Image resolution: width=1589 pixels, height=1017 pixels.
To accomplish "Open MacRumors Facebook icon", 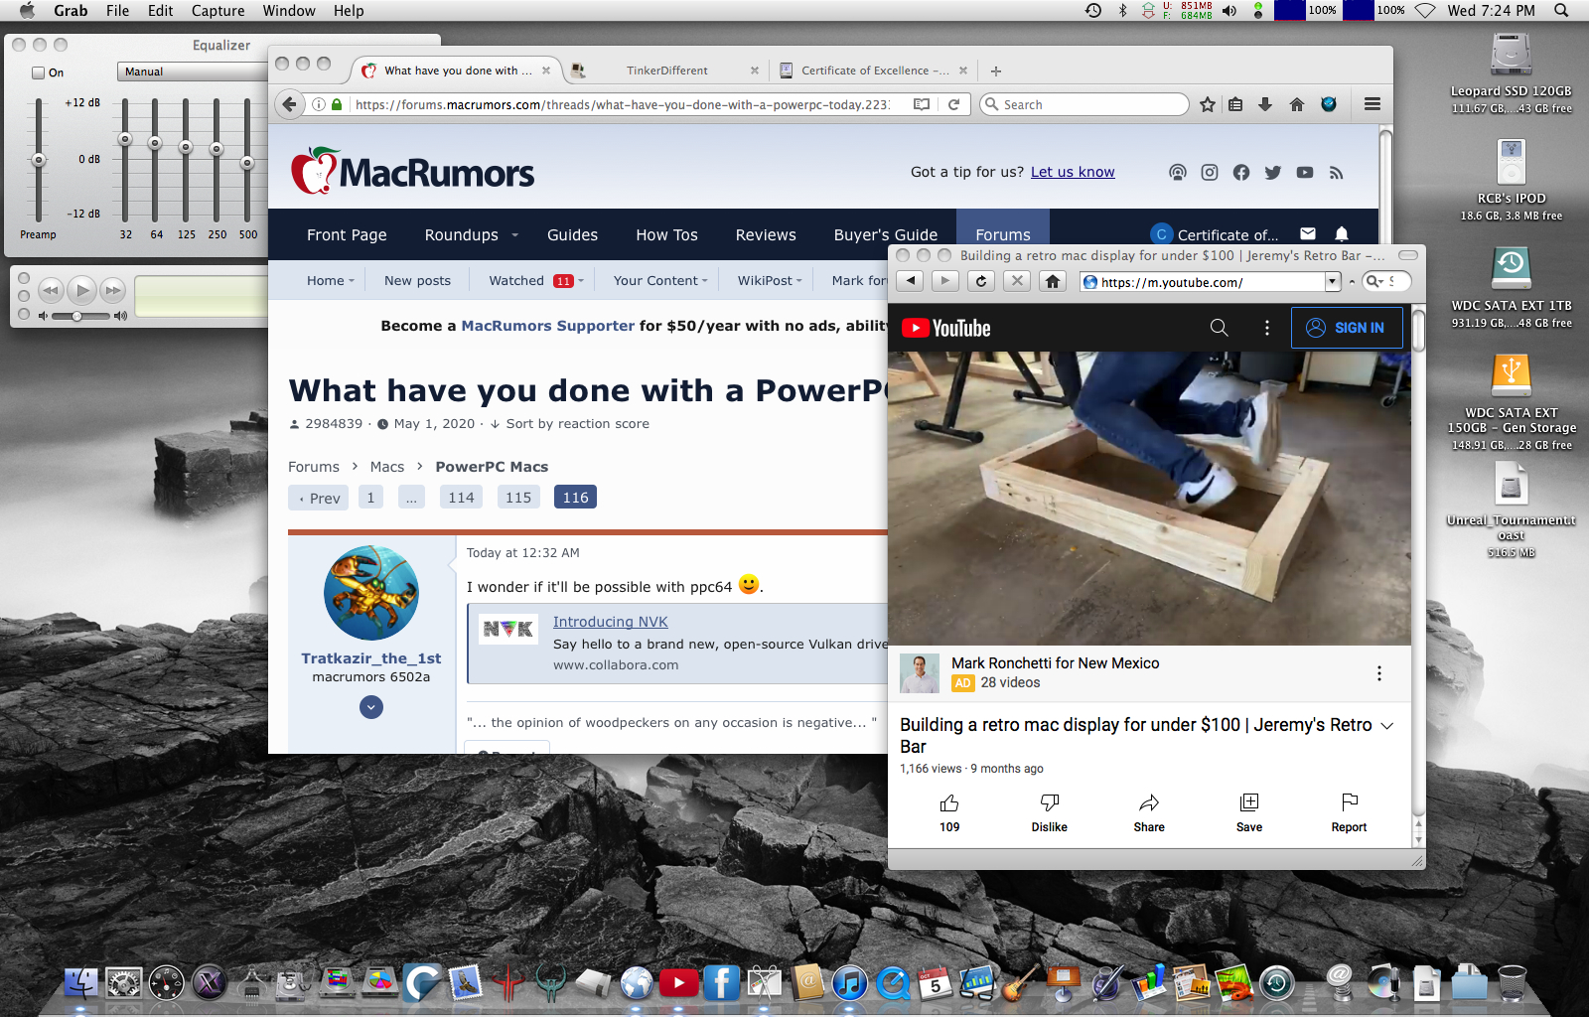I will [x=1241, y=173].
